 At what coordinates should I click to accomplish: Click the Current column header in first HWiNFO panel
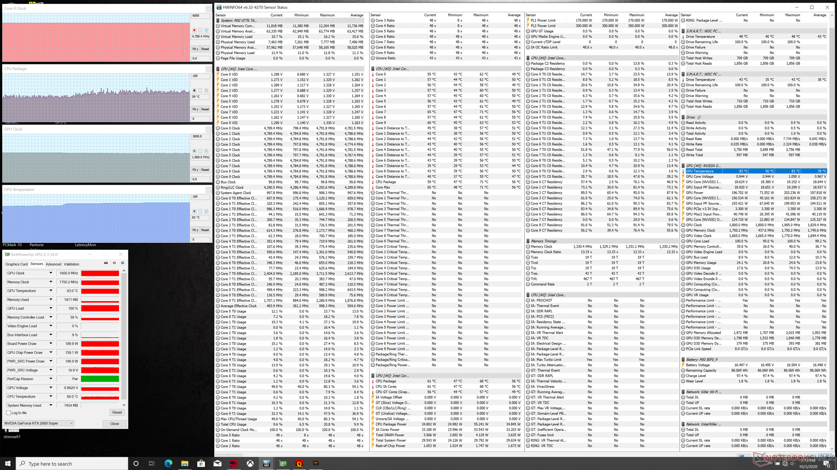tap(276, 15)
